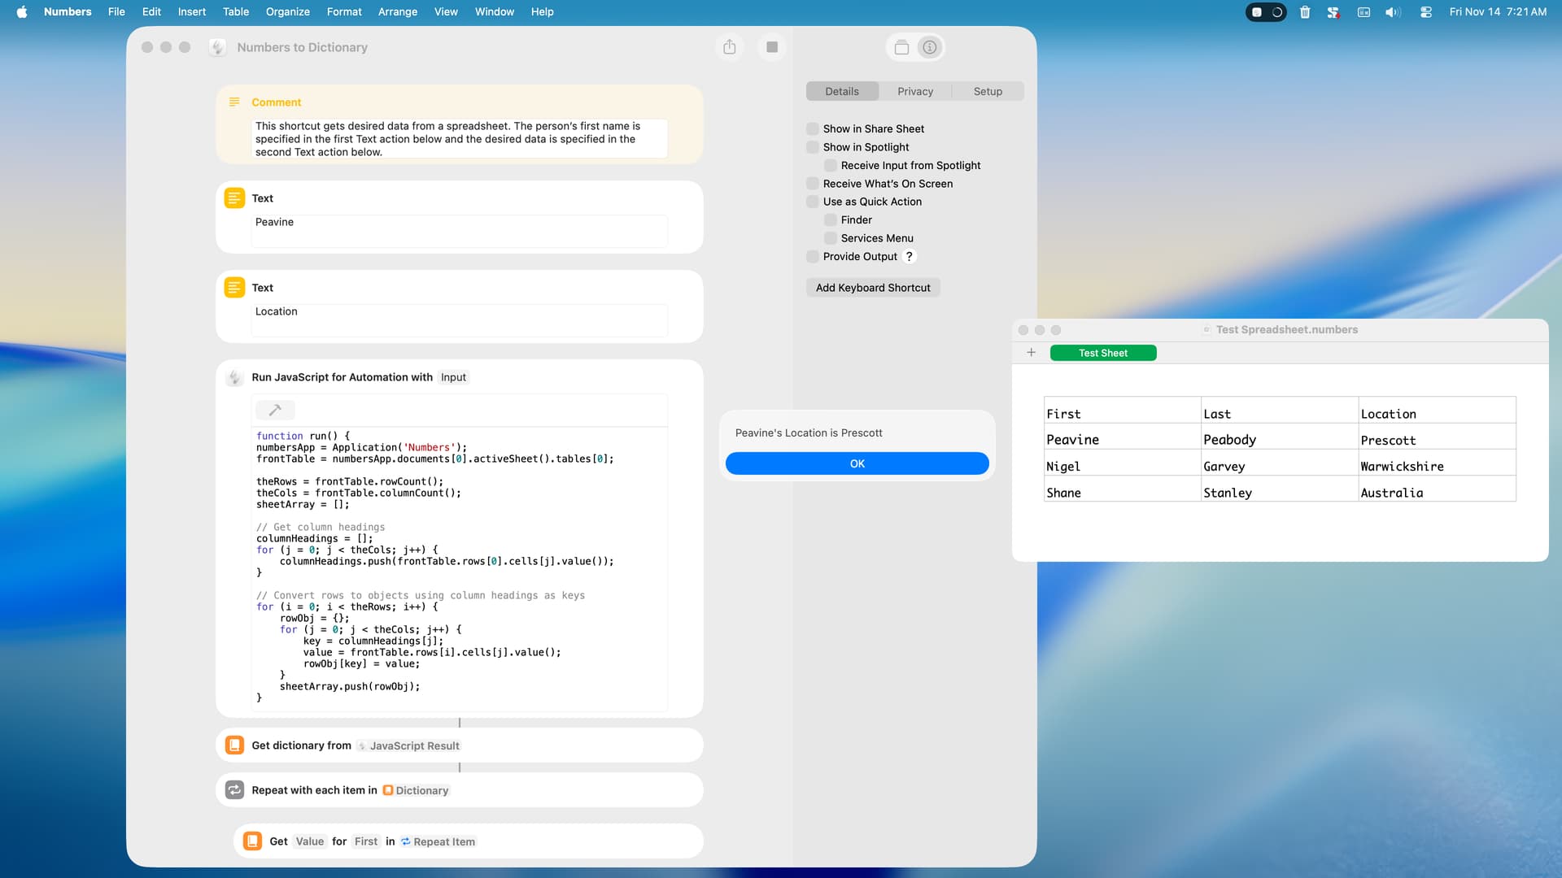Click the Shortcut Details info icon

[930, 47]
